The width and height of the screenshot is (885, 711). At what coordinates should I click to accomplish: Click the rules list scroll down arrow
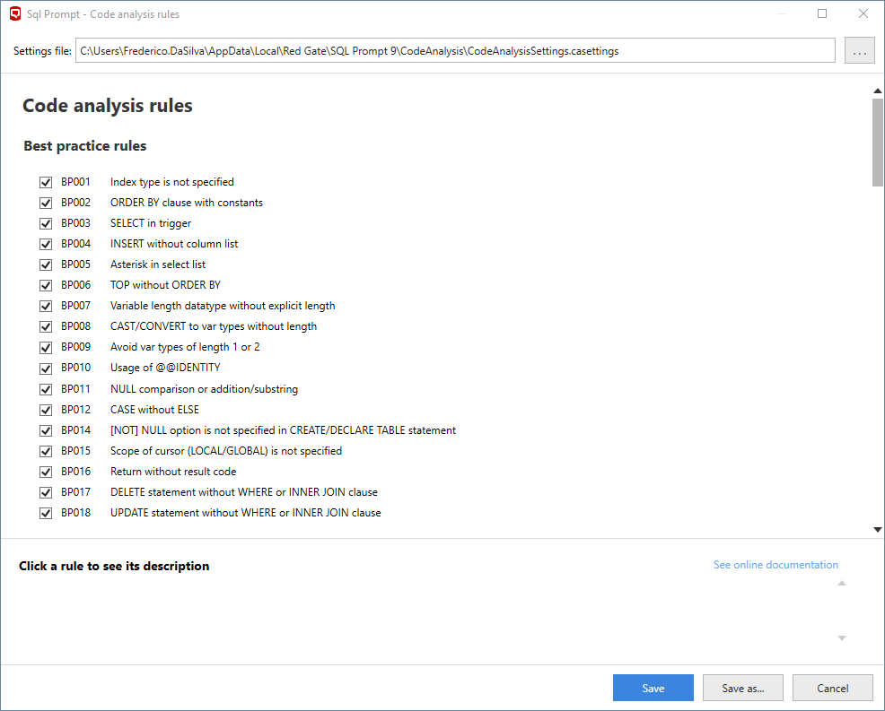(877, 530)
